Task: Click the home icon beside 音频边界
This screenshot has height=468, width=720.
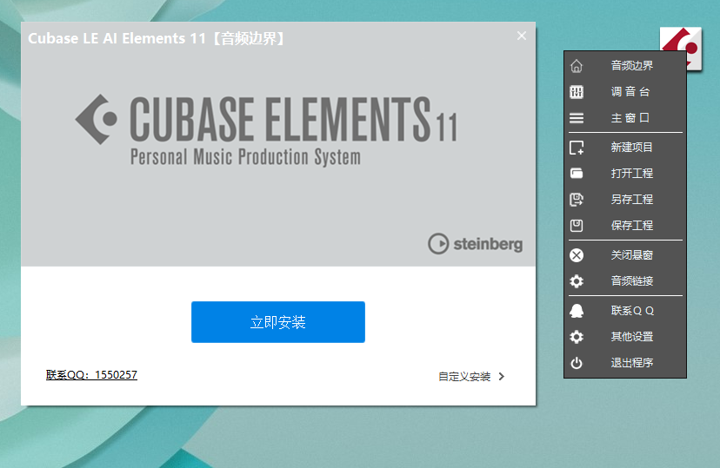Action: tap(577, 66)
